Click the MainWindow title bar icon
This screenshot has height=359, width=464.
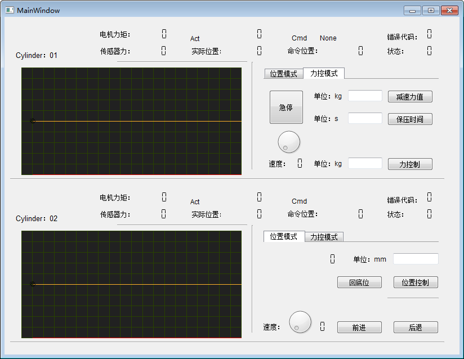click(x=10, y=10)
